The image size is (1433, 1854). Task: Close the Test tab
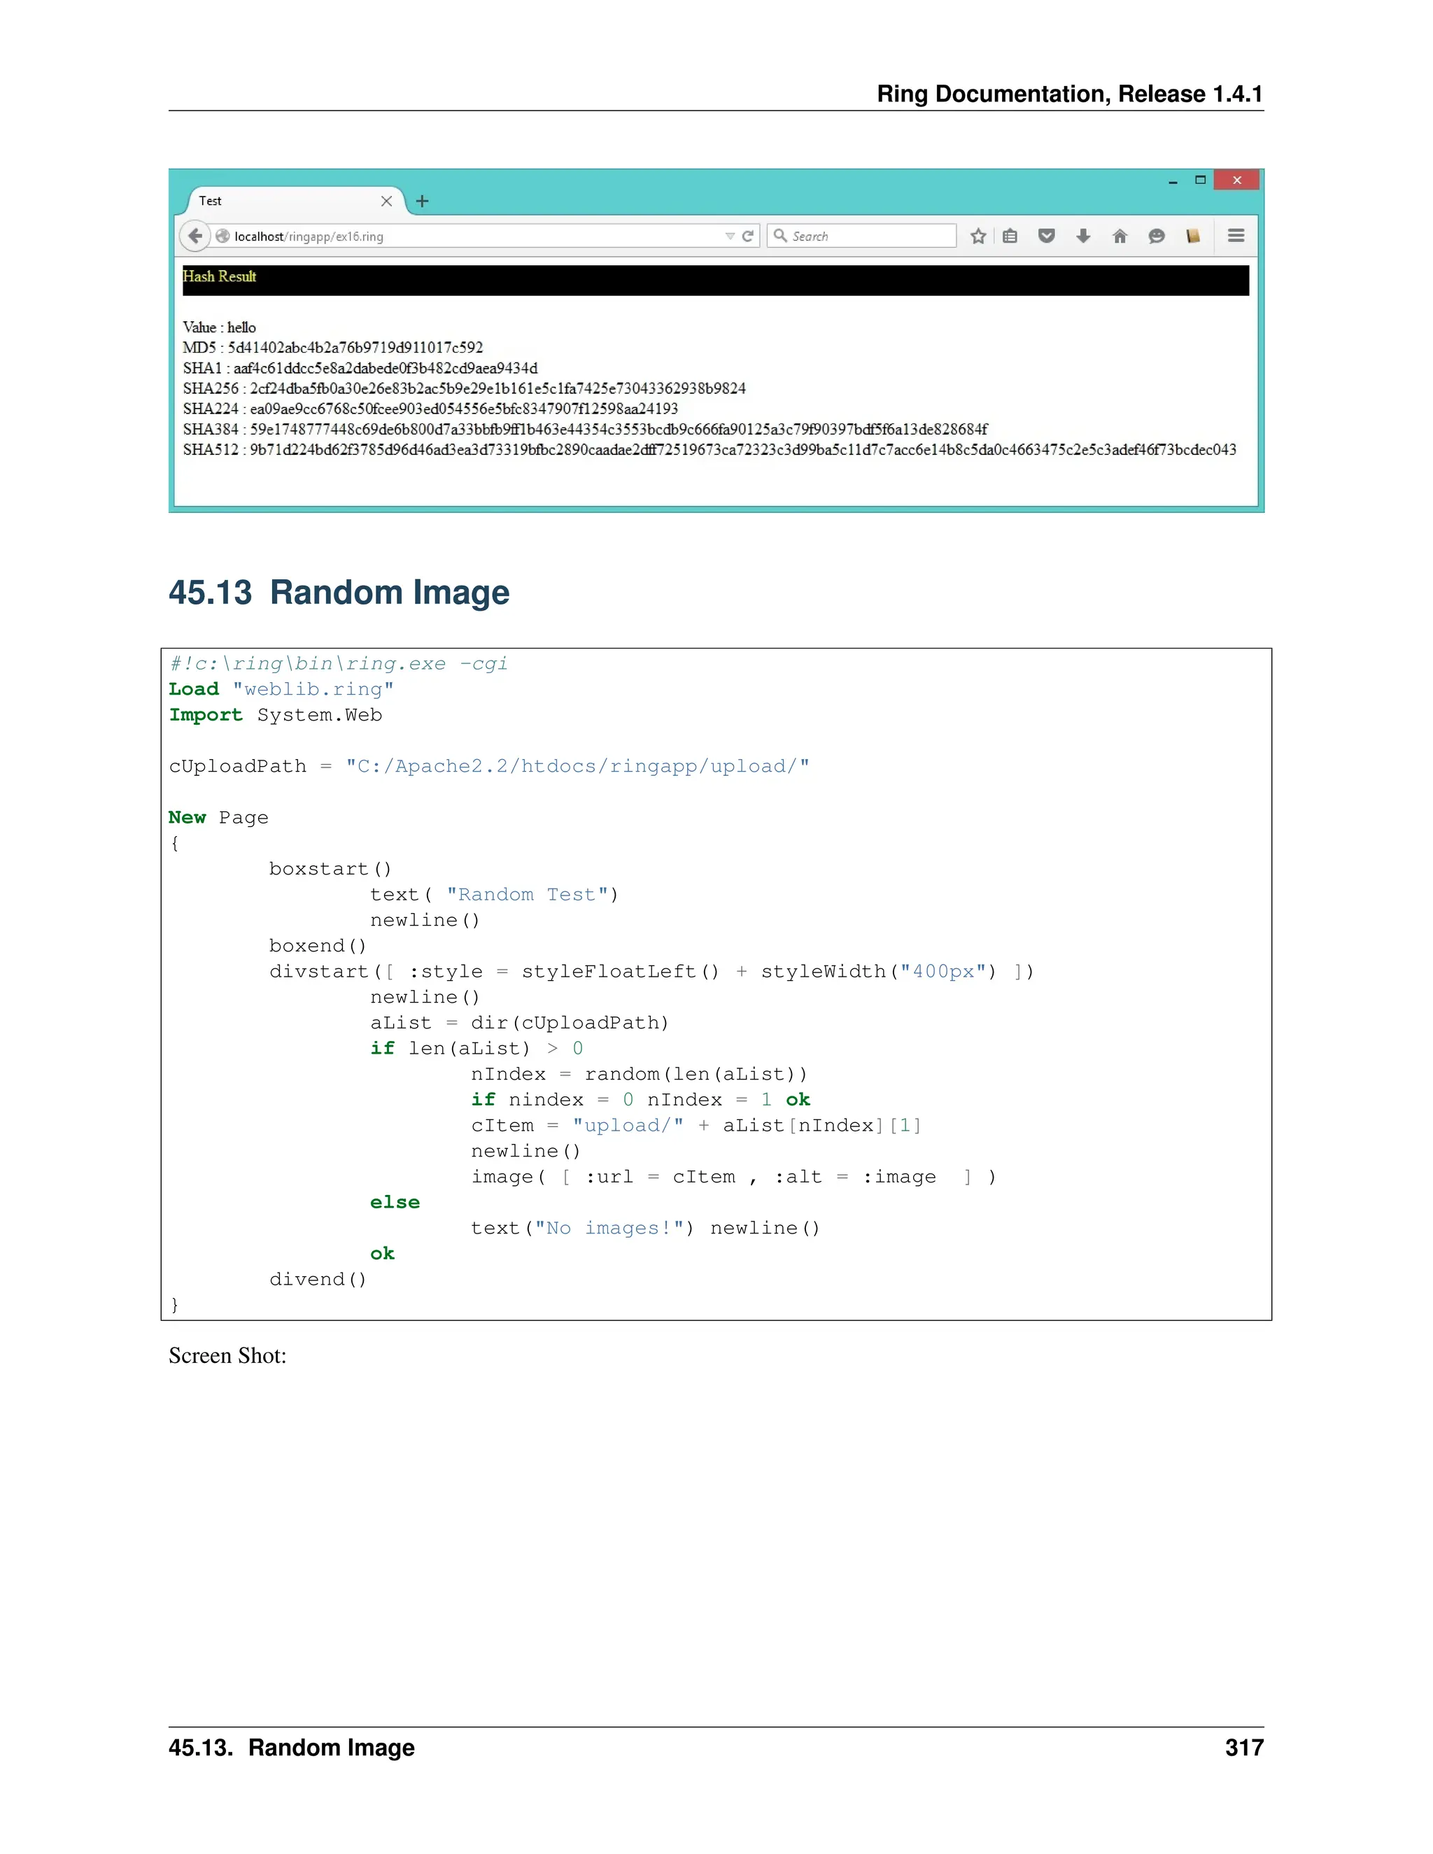[x=386, y=201]
